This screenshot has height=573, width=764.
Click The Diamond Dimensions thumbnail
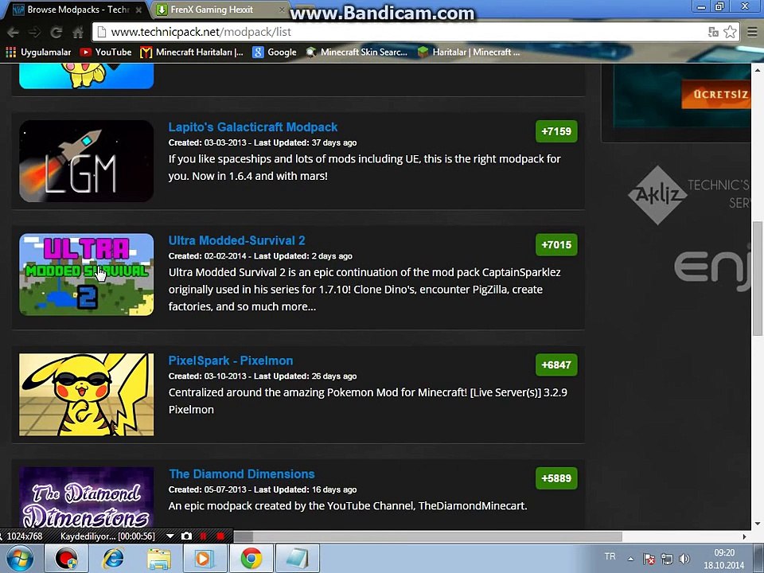(x=86, y=498)
